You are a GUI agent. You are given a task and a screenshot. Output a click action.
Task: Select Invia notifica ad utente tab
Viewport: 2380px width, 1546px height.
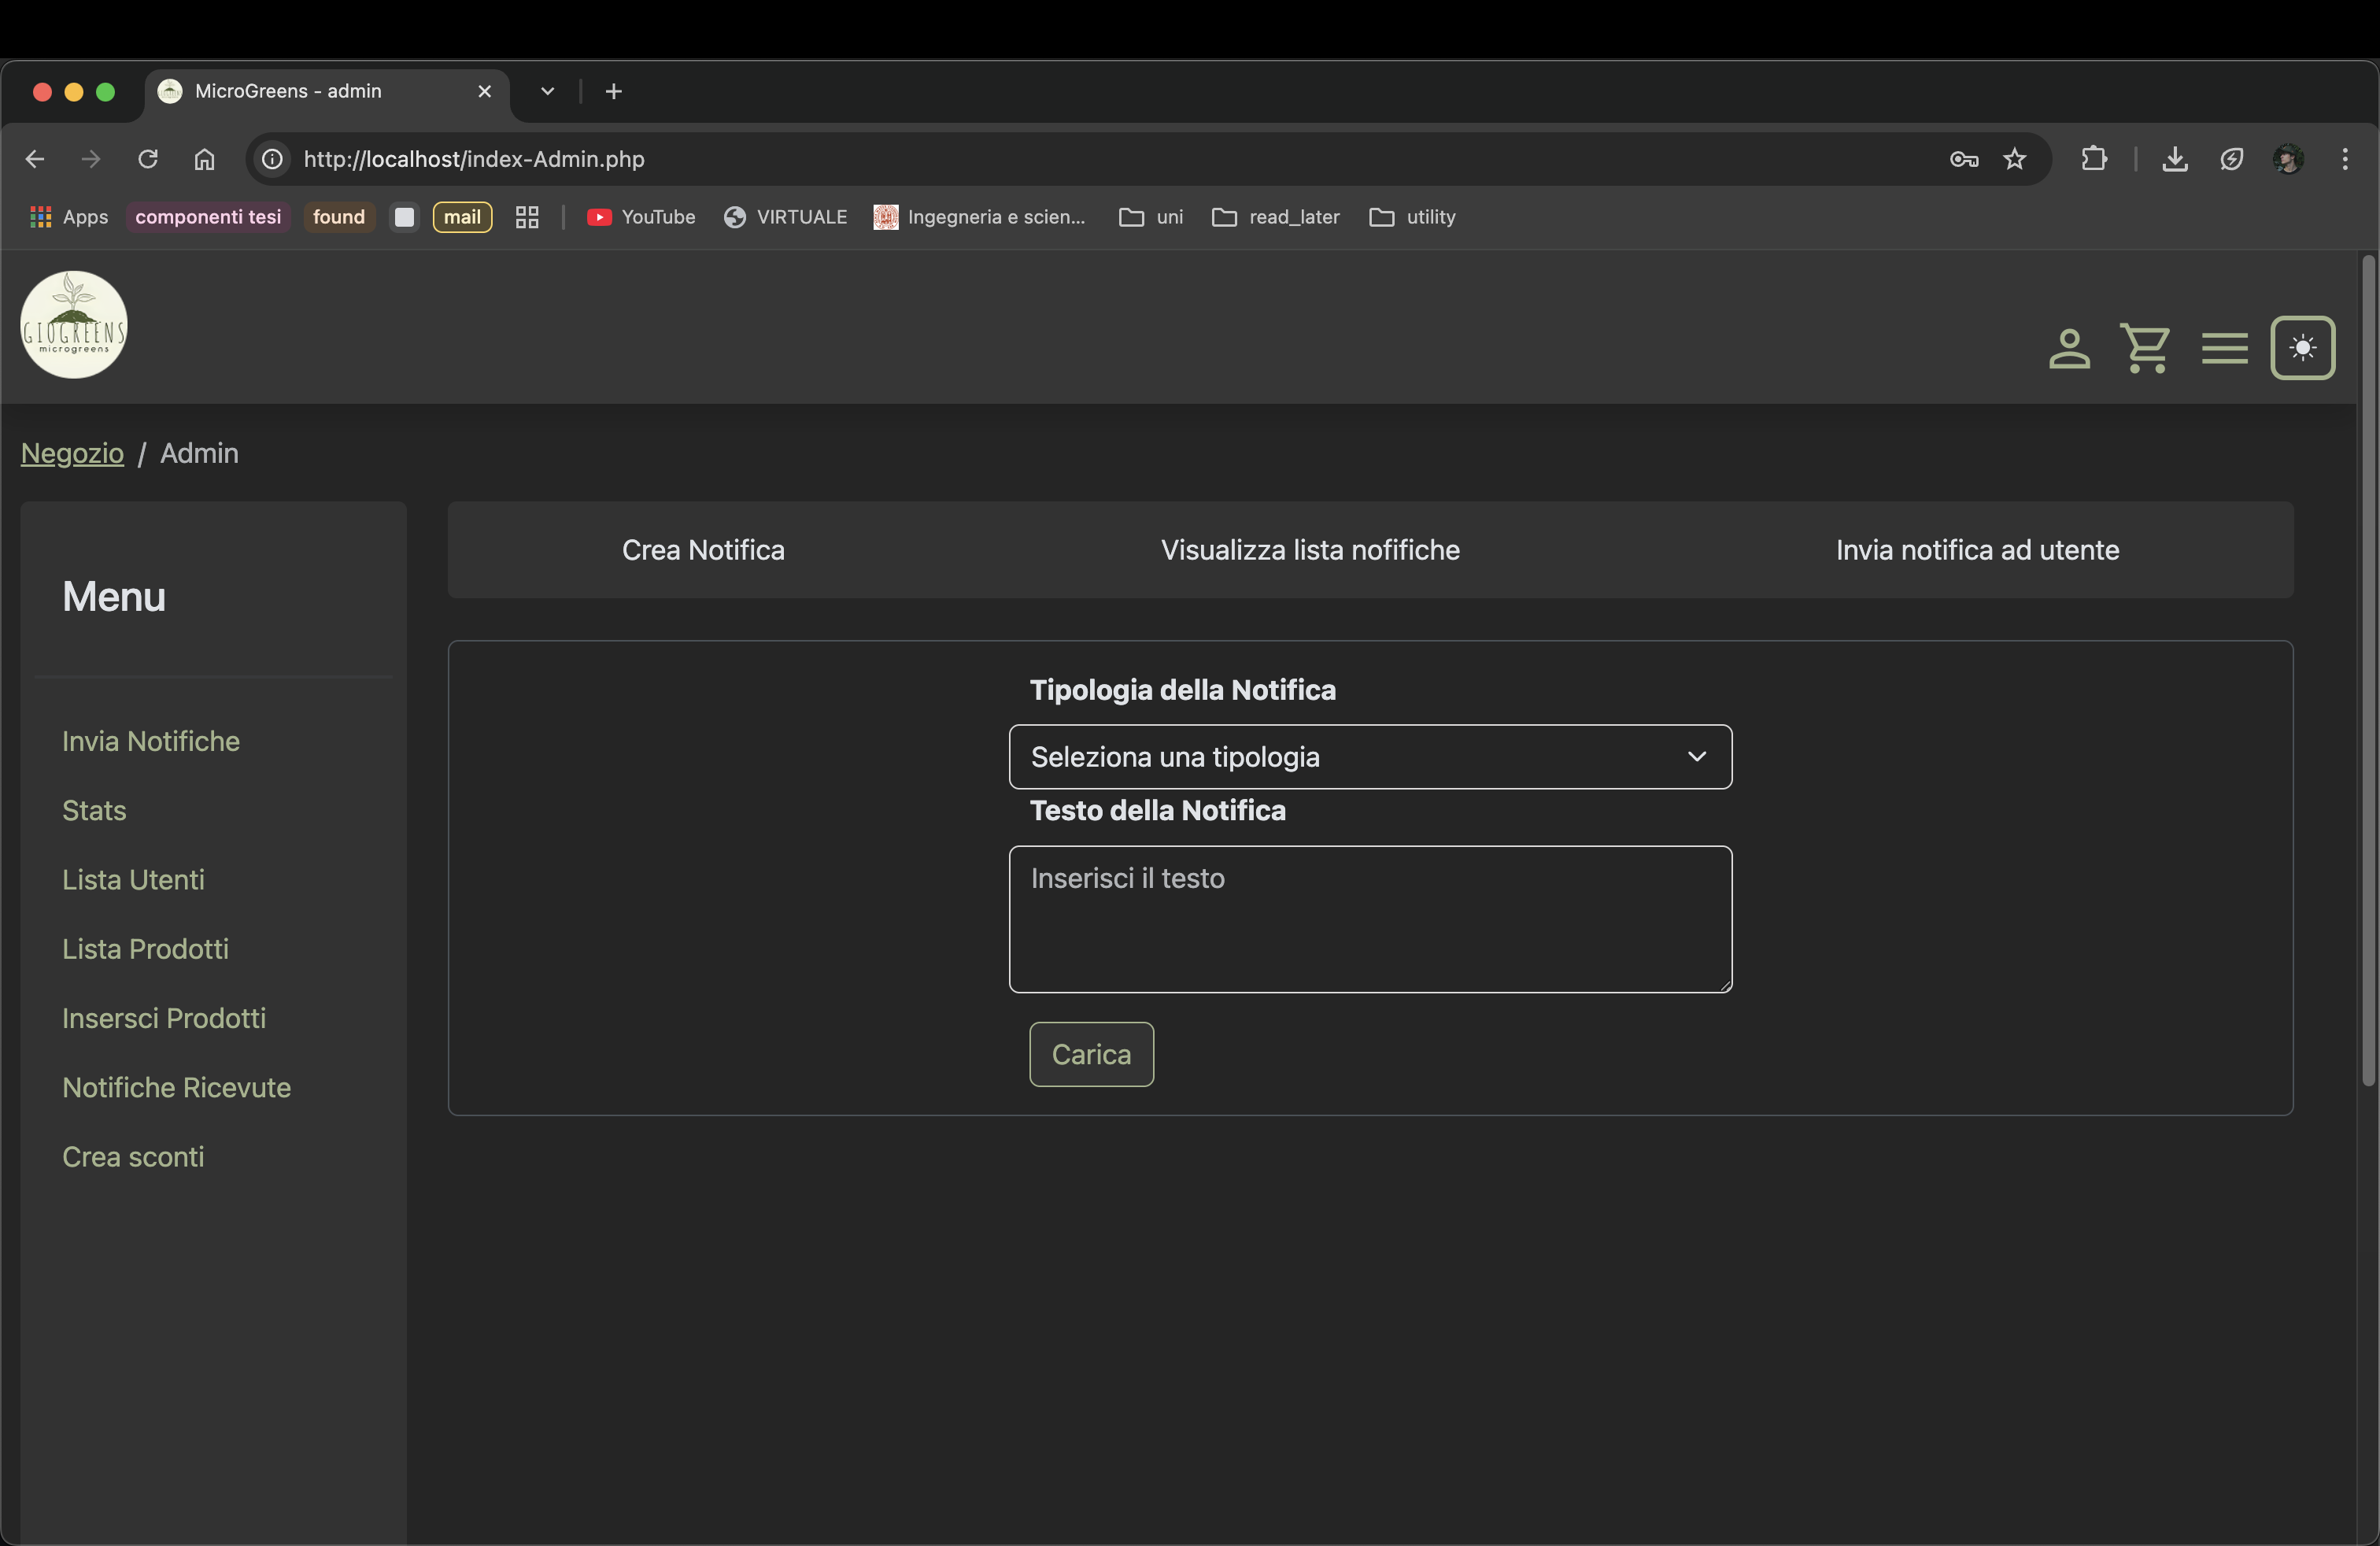tap(1977, 550)
